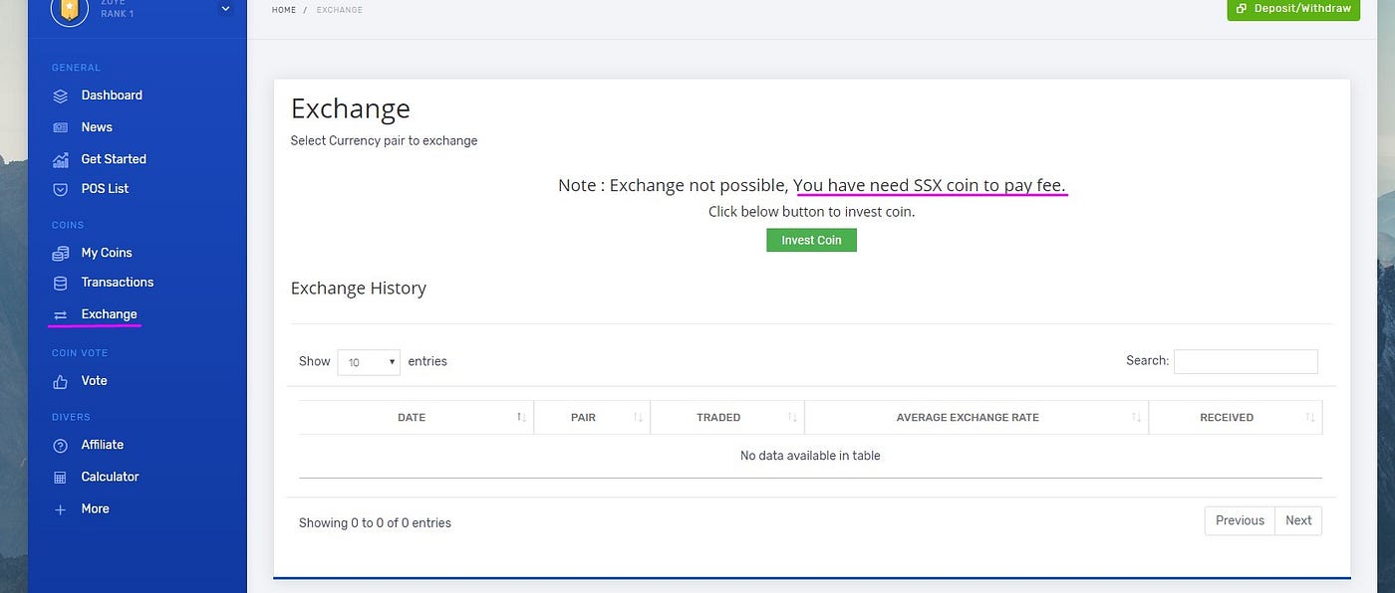Click the Exchange arrows icon
This screenshot has width=1395, height=593.
[x=61, y=313]
